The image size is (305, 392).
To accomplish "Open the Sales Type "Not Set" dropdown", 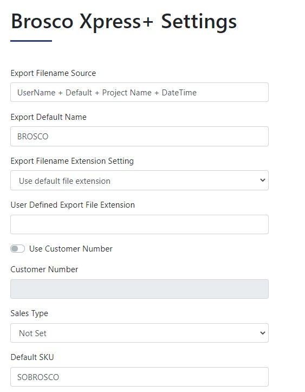I will point(139,333).
